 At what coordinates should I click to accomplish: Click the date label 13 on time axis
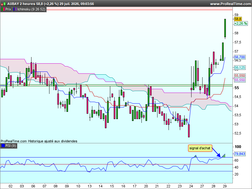(x=89, y=186)
